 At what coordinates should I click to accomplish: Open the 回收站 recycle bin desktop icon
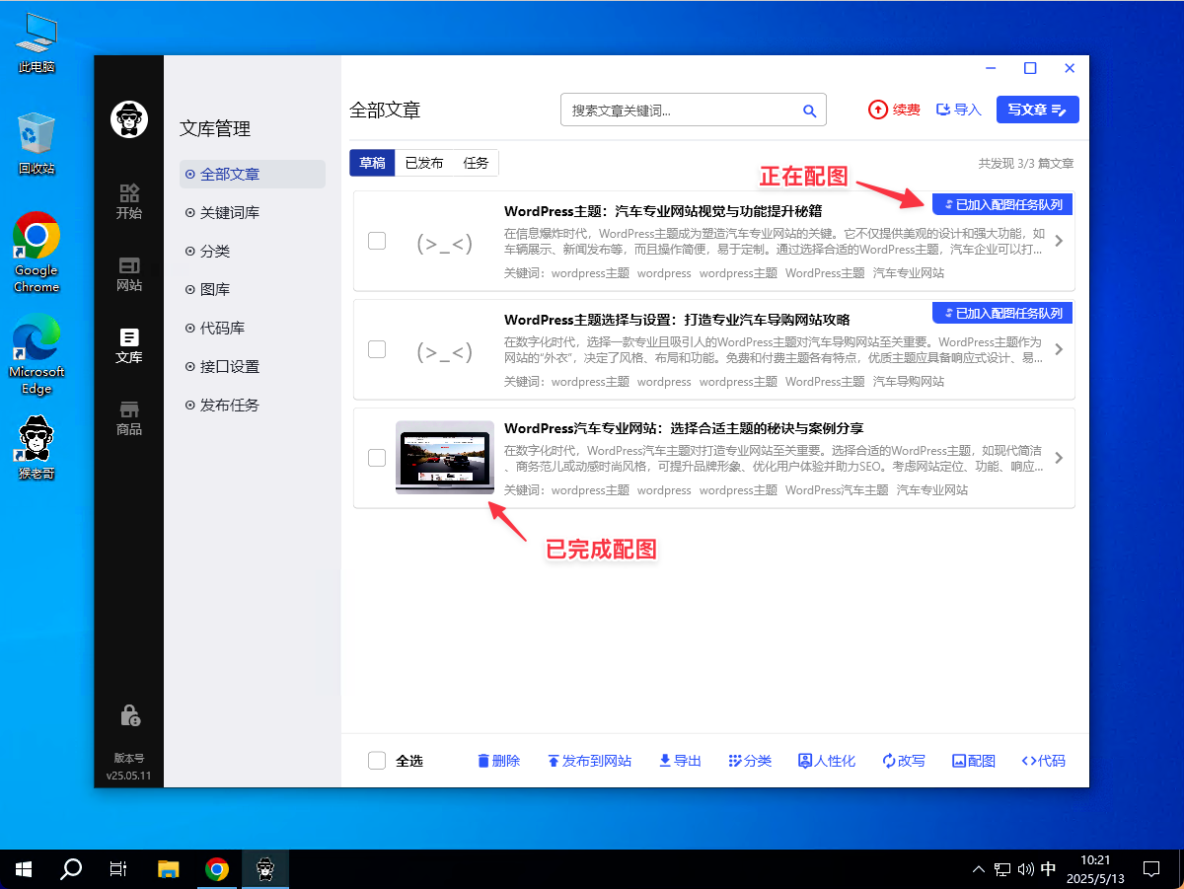[37, 144]
